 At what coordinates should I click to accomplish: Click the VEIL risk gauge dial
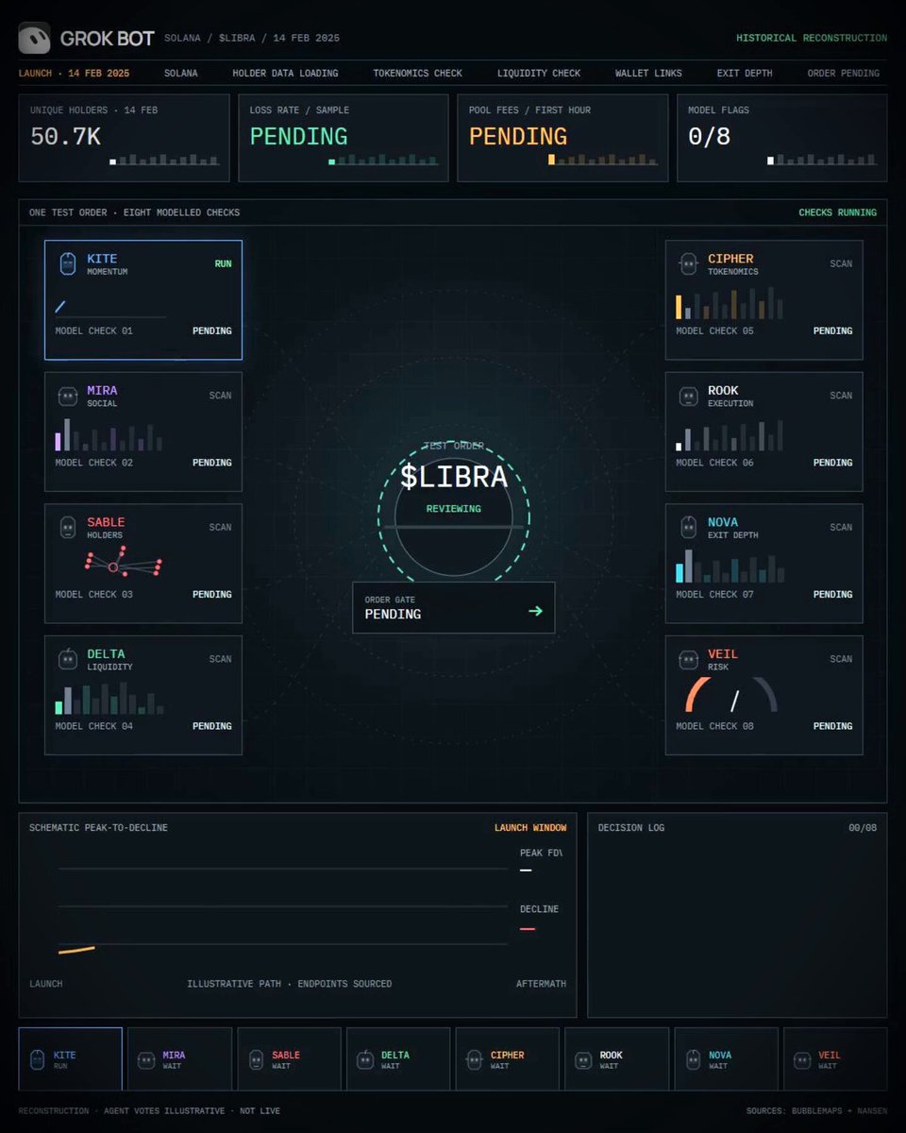click(730, 694)
